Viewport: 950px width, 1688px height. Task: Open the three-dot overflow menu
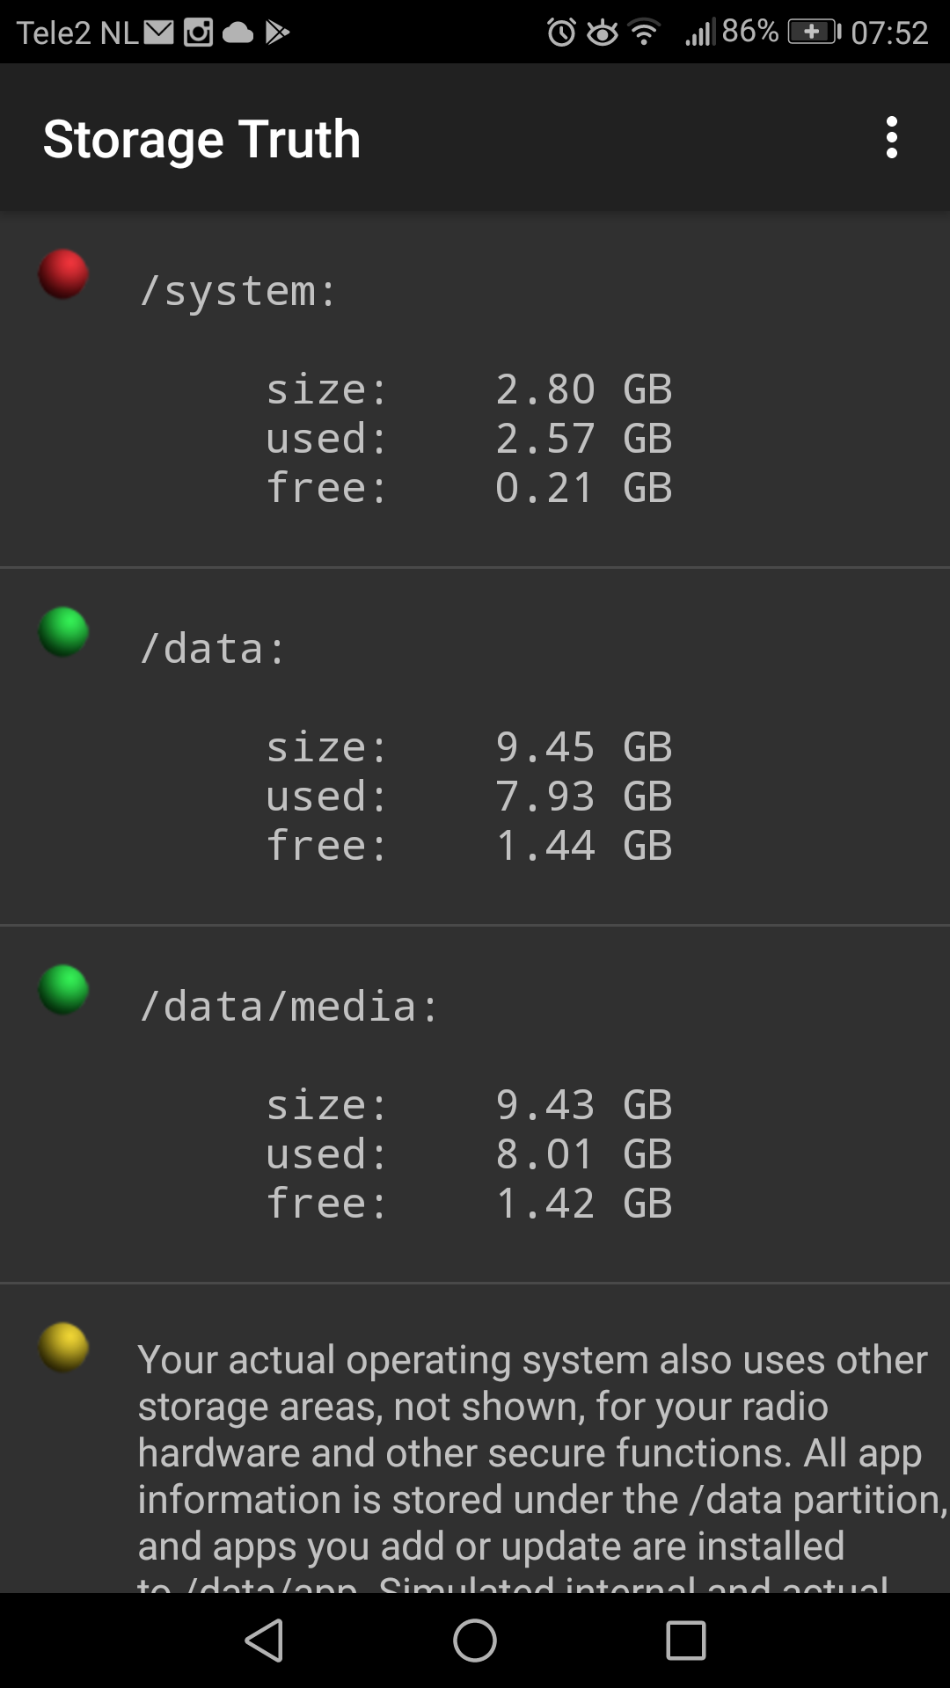(891, 138)
